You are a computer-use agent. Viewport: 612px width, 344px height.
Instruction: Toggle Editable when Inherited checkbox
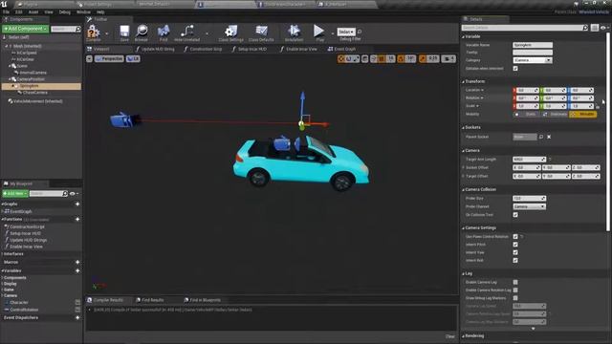pos(515,68)
